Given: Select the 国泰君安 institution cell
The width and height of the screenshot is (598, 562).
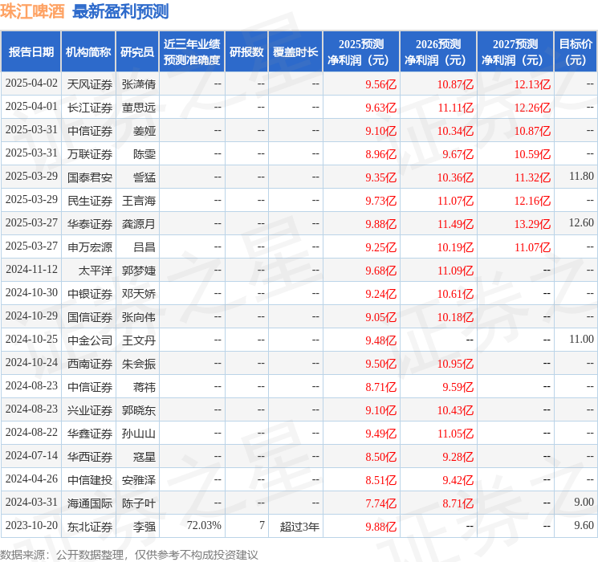Looking at the screenshot, I should (90, 177).
